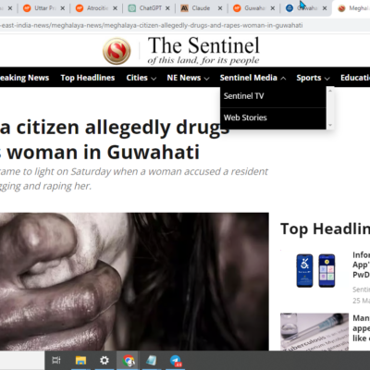Open Breaking News in the nav bar
This screenshot has width=370, height=370.
click(24, 78)
